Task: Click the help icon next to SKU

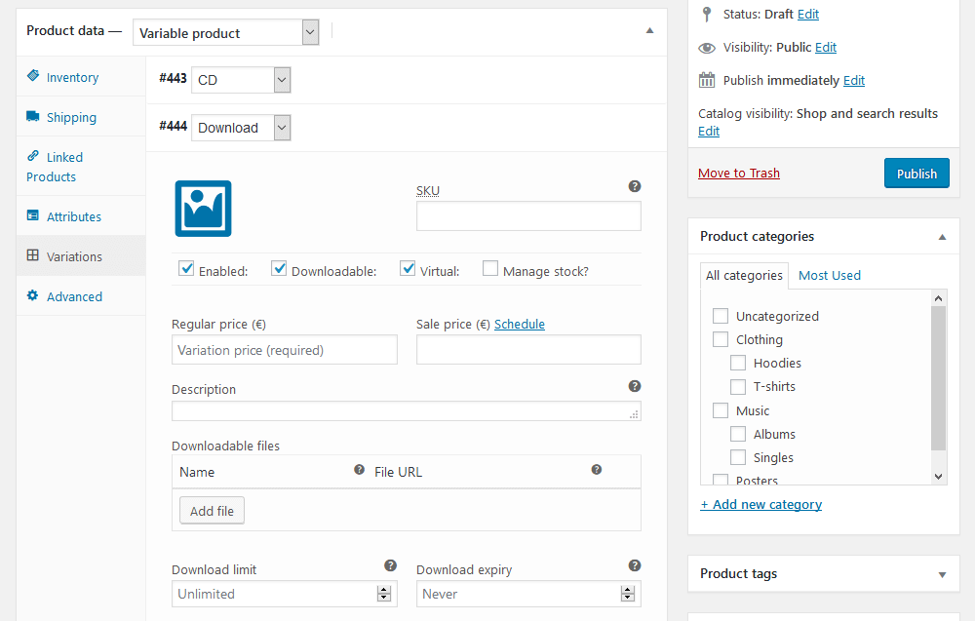Action: (x=635, y=186)
